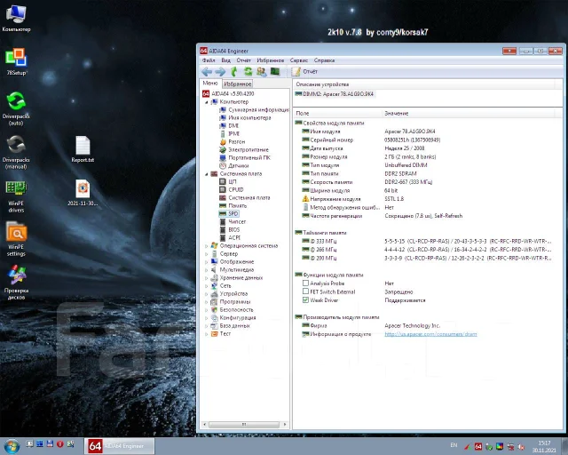Screen dimensions: 568x455
Task: Open the Проверка дисков desktop icon
Action: 16,283
